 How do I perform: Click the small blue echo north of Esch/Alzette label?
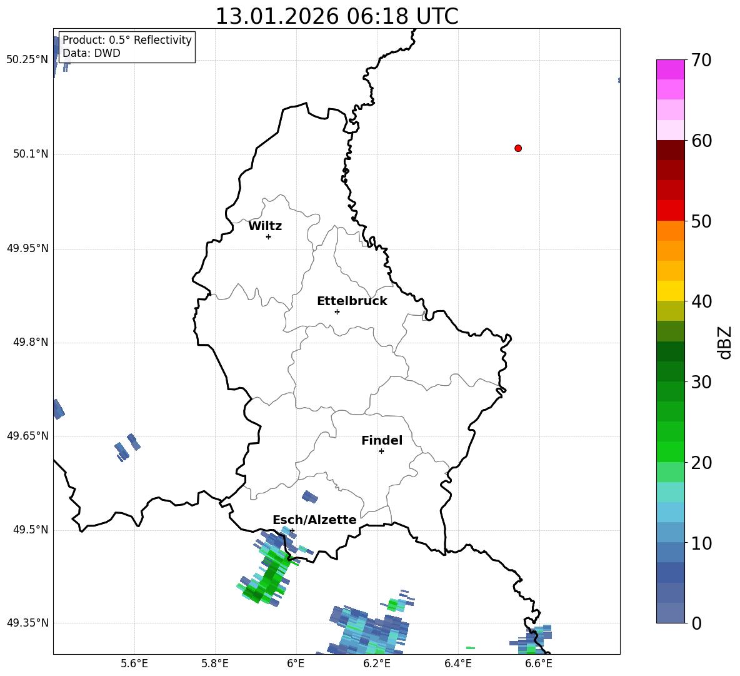pos(310,497)
